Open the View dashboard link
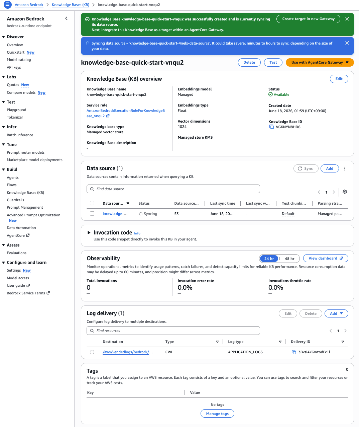This screenshot has height=427, width=359. click(x=326, y=258)
